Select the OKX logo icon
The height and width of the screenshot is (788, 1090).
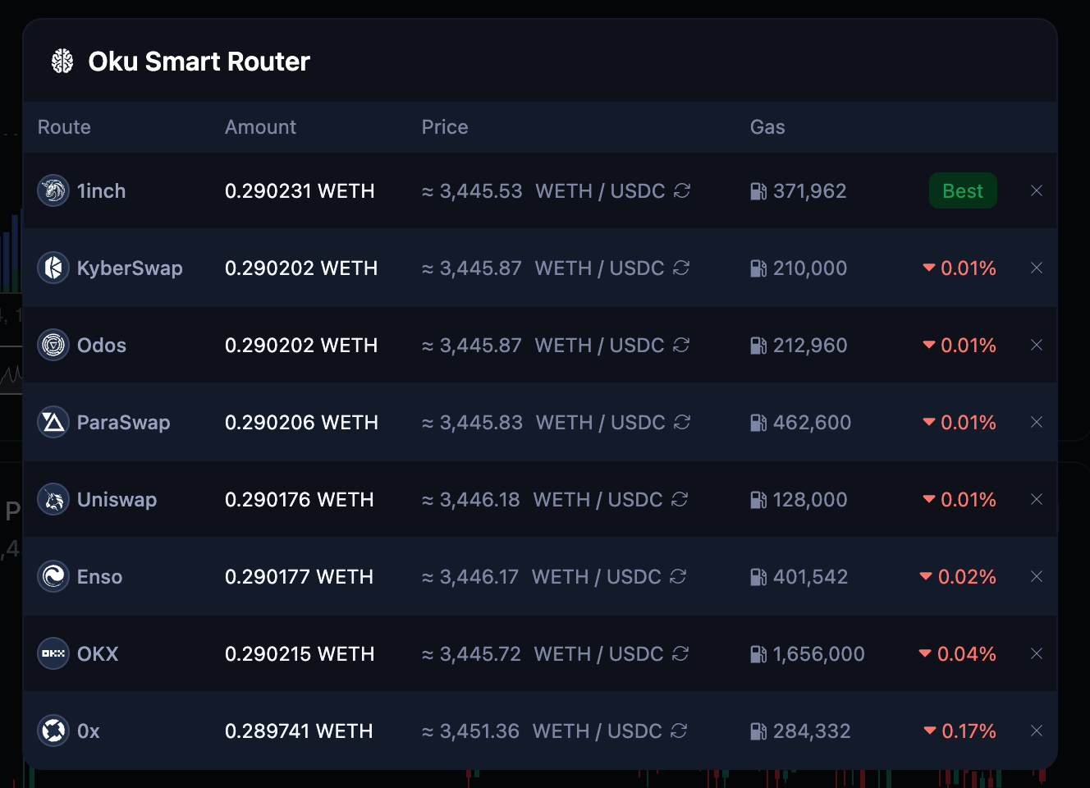[53, 653]
